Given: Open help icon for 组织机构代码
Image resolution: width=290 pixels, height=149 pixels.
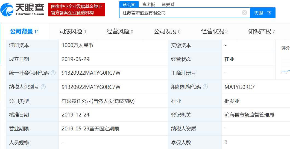Looking at the screenshot, I should pos(205,87).
